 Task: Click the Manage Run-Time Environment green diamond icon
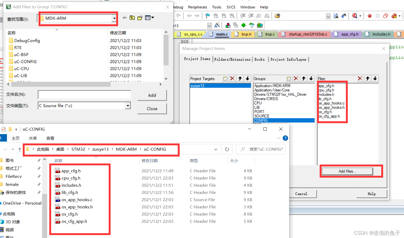[243, 25]
